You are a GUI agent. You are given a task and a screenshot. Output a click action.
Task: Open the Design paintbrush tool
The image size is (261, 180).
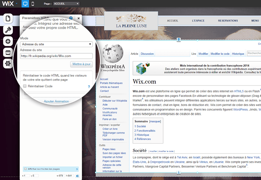tap(8, 30)
